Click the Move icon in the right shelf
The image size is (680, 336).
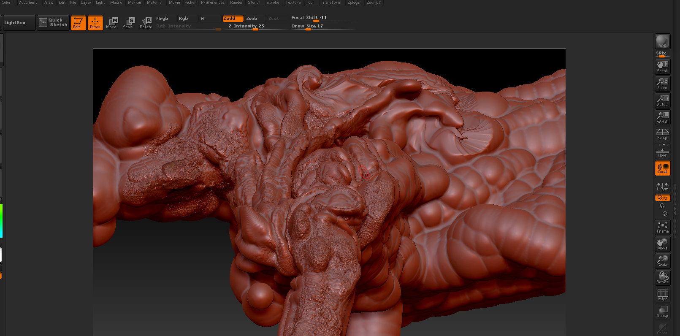pyautogui.click(x=662, y=244)
